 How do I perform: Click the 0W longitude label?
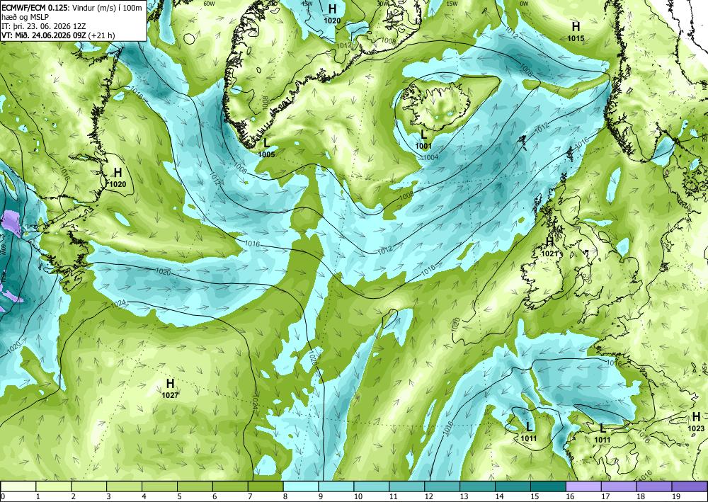[524, 3]
